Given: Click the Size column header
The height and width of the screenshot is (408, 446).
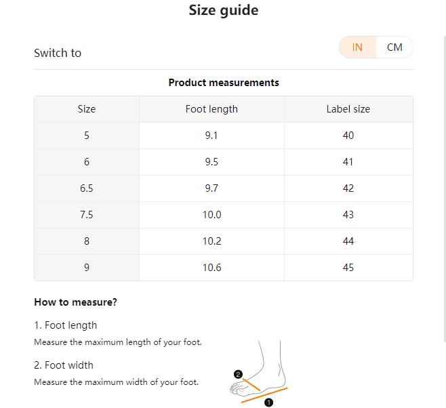Looking at the screenshot, I should (x=87, y=109).
